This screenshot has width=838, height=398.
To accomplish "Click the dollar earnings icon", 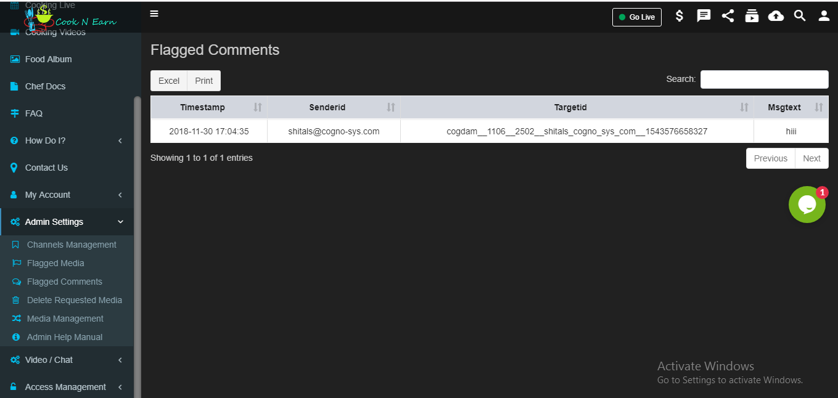I will point(680,16).
